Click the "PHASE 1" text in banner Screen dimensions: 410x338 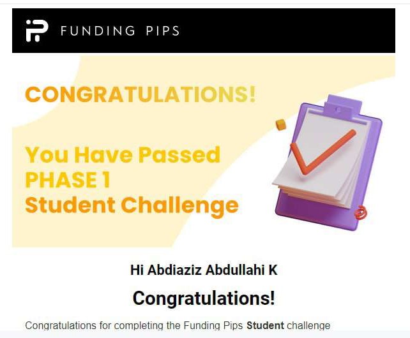coord(68,180)
